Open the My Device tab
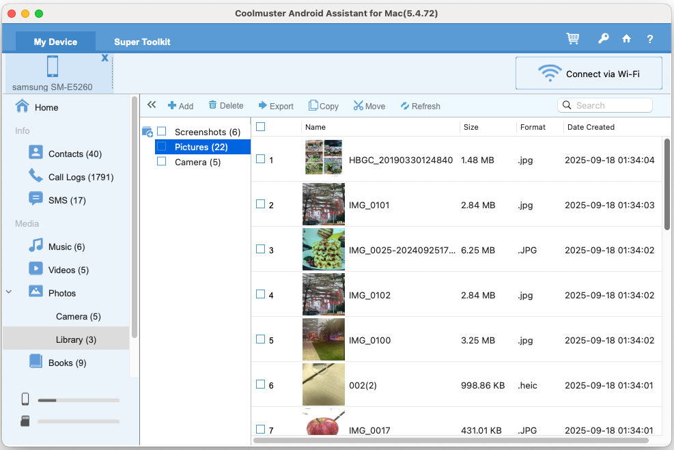The height and width of the screenshot is (450, 674). click(55, 42)
